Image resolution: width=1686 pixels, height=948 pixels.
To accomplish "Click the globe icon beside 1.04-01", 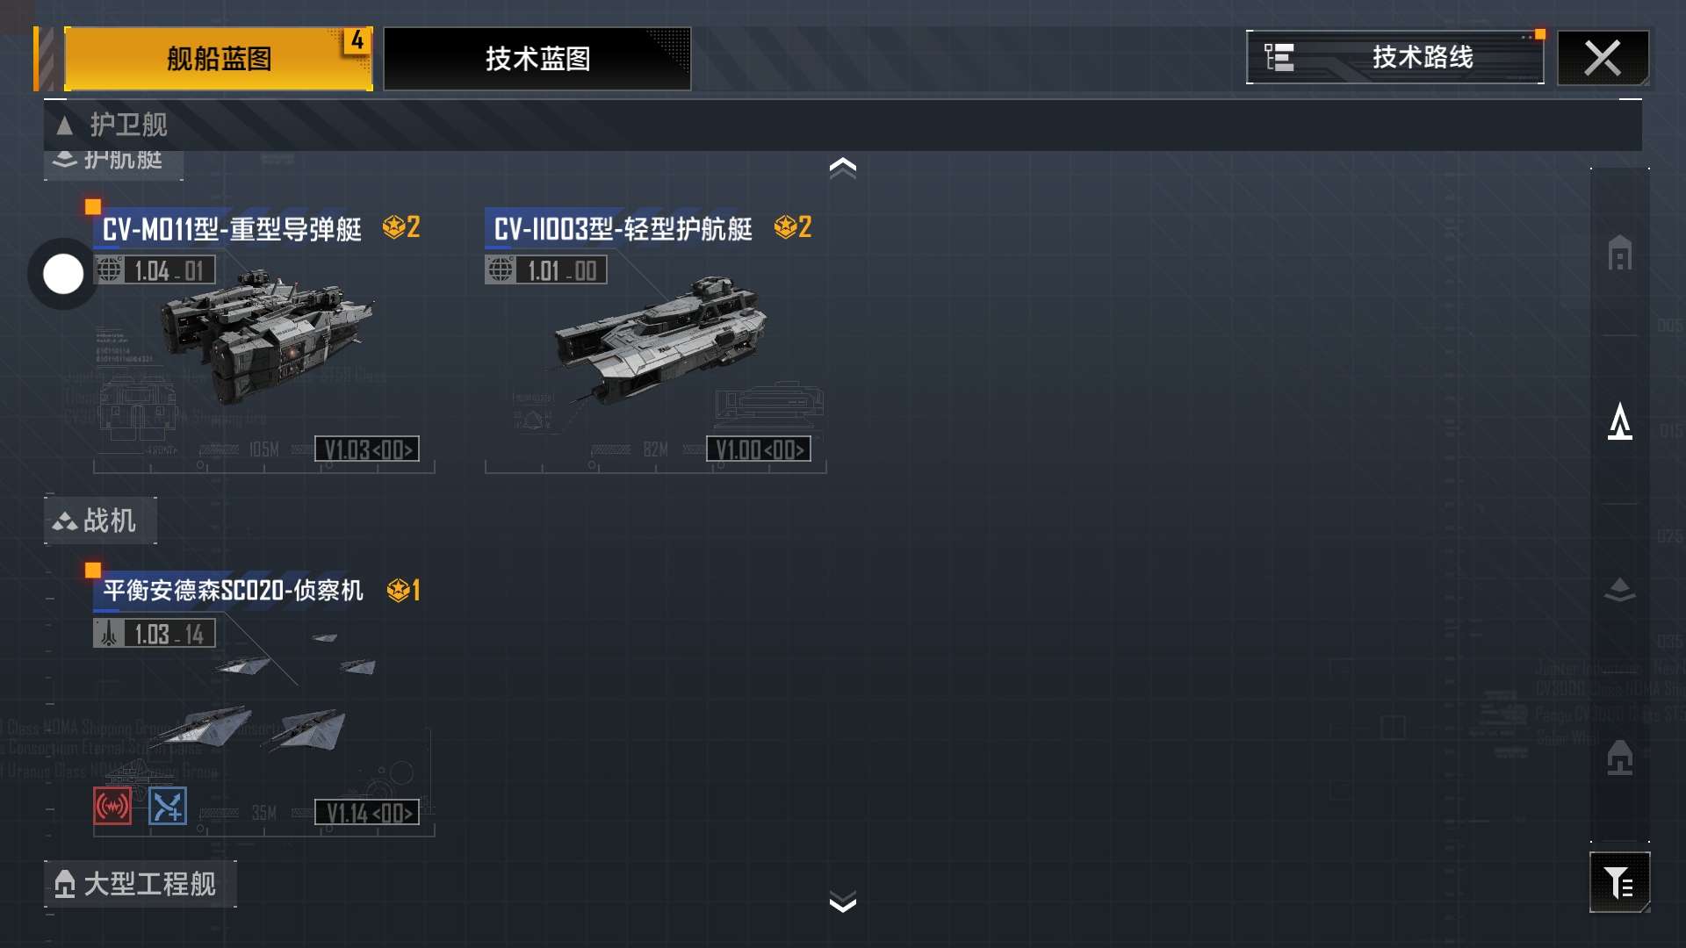I will pyautogui.click(x=109, y=270).
